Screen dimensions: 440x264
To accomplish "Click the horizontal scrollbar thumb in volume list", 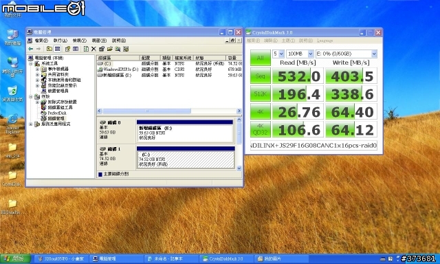I will click(x=146, y=111).
